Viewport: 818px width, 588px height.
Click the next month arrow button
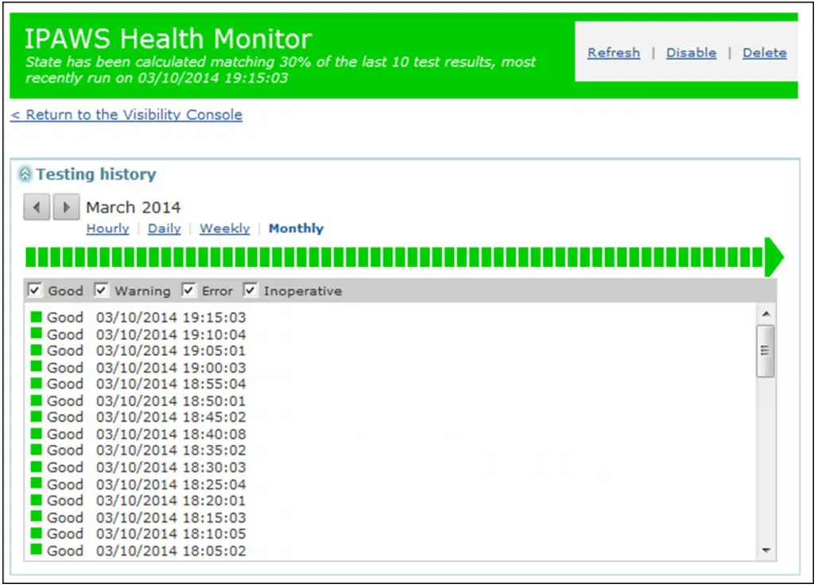tap(67, 208)
